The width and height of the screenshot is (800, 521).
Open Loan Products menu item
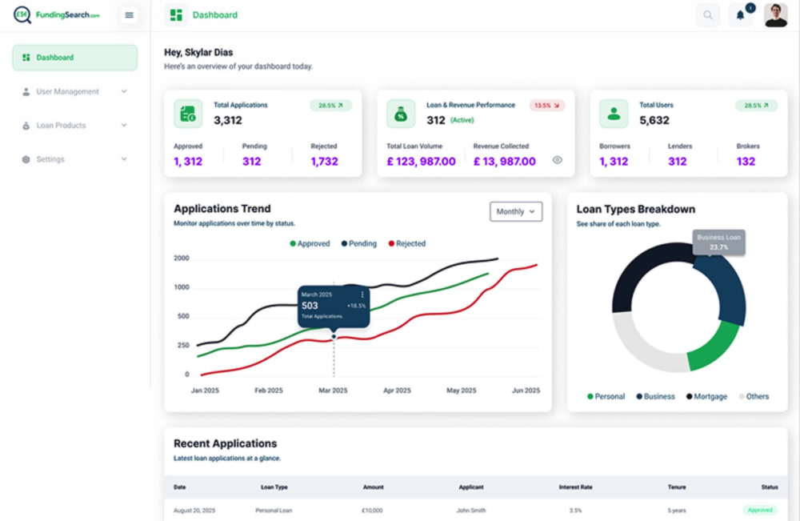pyautogui.click(x=75, y=125)
